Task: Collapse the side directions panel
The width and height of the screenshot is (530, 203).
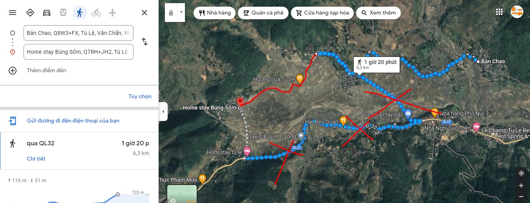Action: [163, 112]
